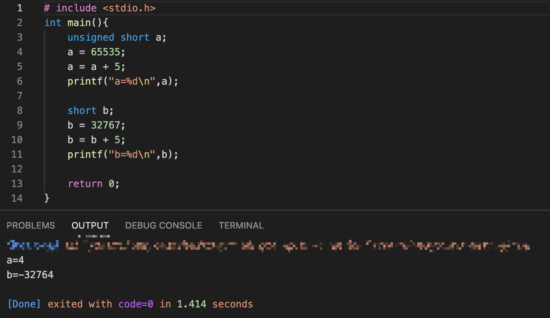Switch to the PROBLEMS panel tab
The image size is (550, 318).
point(31,225)
